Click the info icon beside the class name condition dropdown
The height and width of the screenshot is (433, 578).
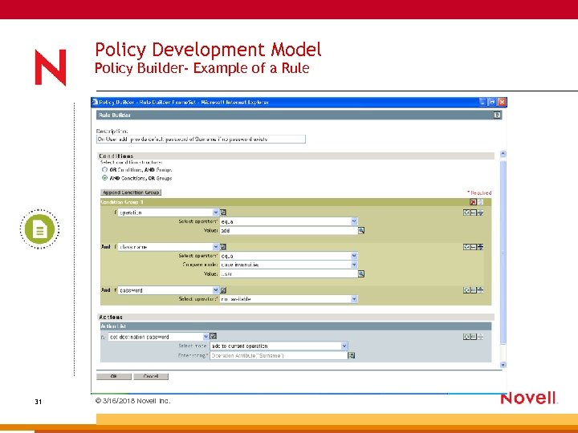(223, 247)
